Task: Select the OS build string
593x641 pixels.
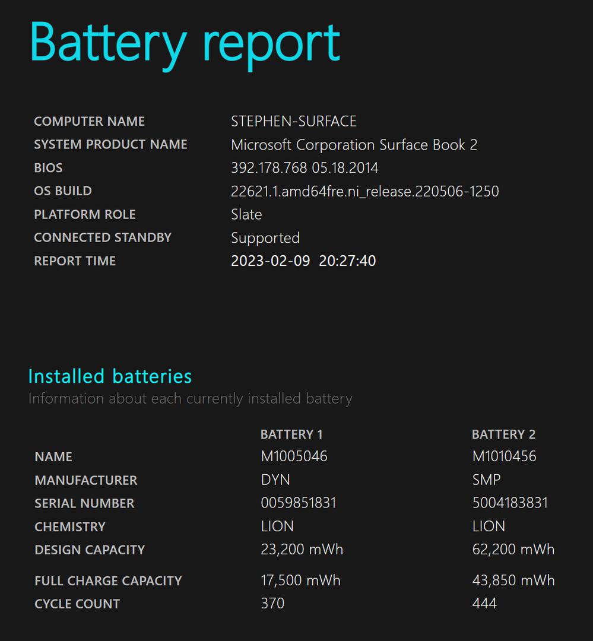Action: (x=364, y=191)
